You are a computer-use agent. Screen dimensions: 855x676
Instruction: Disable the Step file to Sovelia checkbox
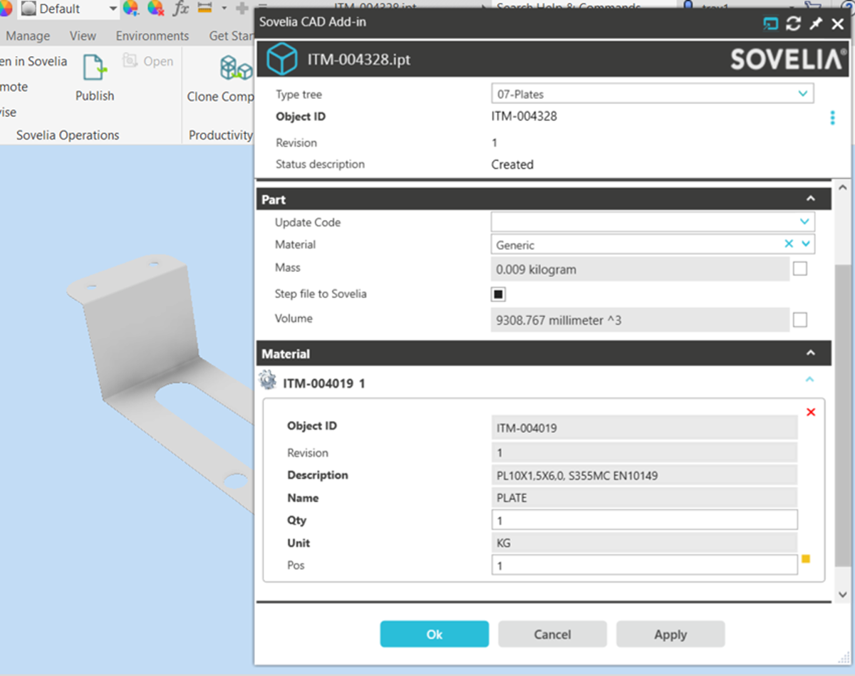[497, 293]
